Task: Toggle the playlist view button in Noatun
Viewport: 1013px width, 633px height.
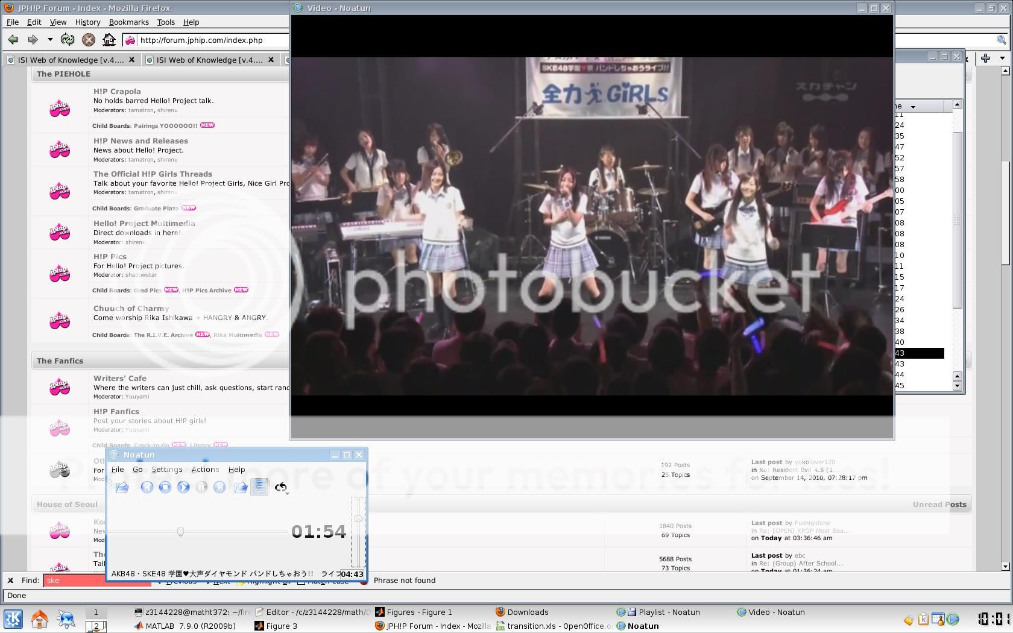Action: click(259, 487)
